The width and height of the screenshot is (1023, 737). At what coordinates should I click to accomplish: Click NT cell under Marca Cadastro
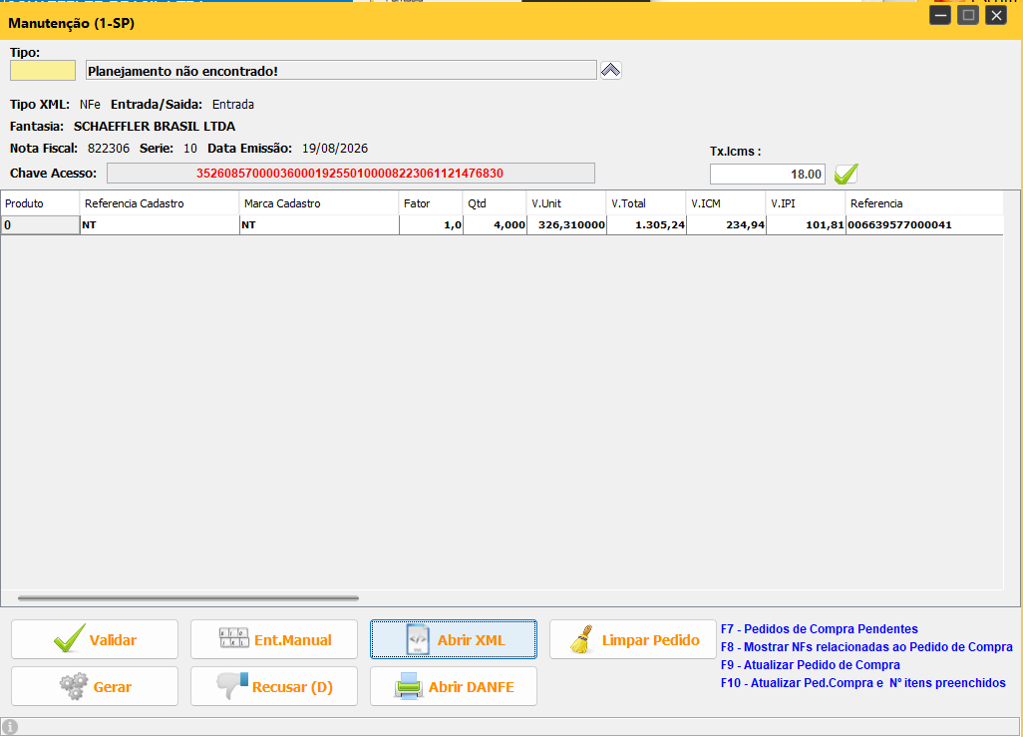click(x=319, y=225)
